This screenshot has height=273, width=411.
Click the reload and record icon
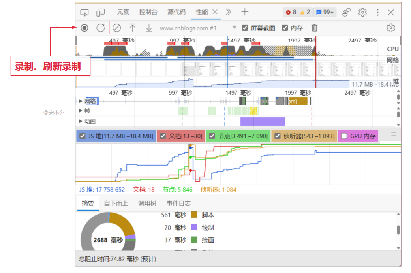(x=101, y=28)
